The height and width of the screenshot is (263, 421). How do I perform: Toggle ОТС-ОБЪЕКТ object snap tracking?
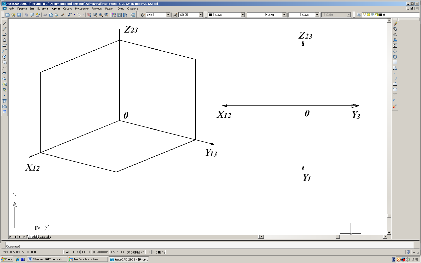[135, 252]
